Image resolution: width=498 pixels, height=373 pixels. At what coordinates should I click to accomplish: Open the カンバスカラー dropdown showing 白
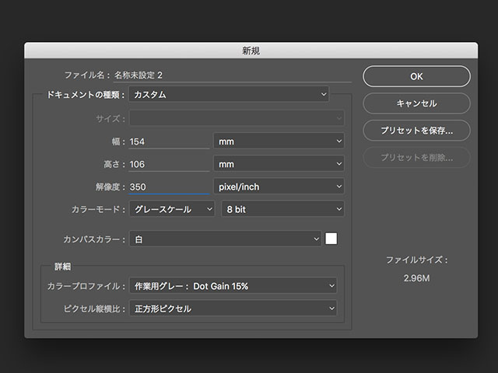click(225, 239)
